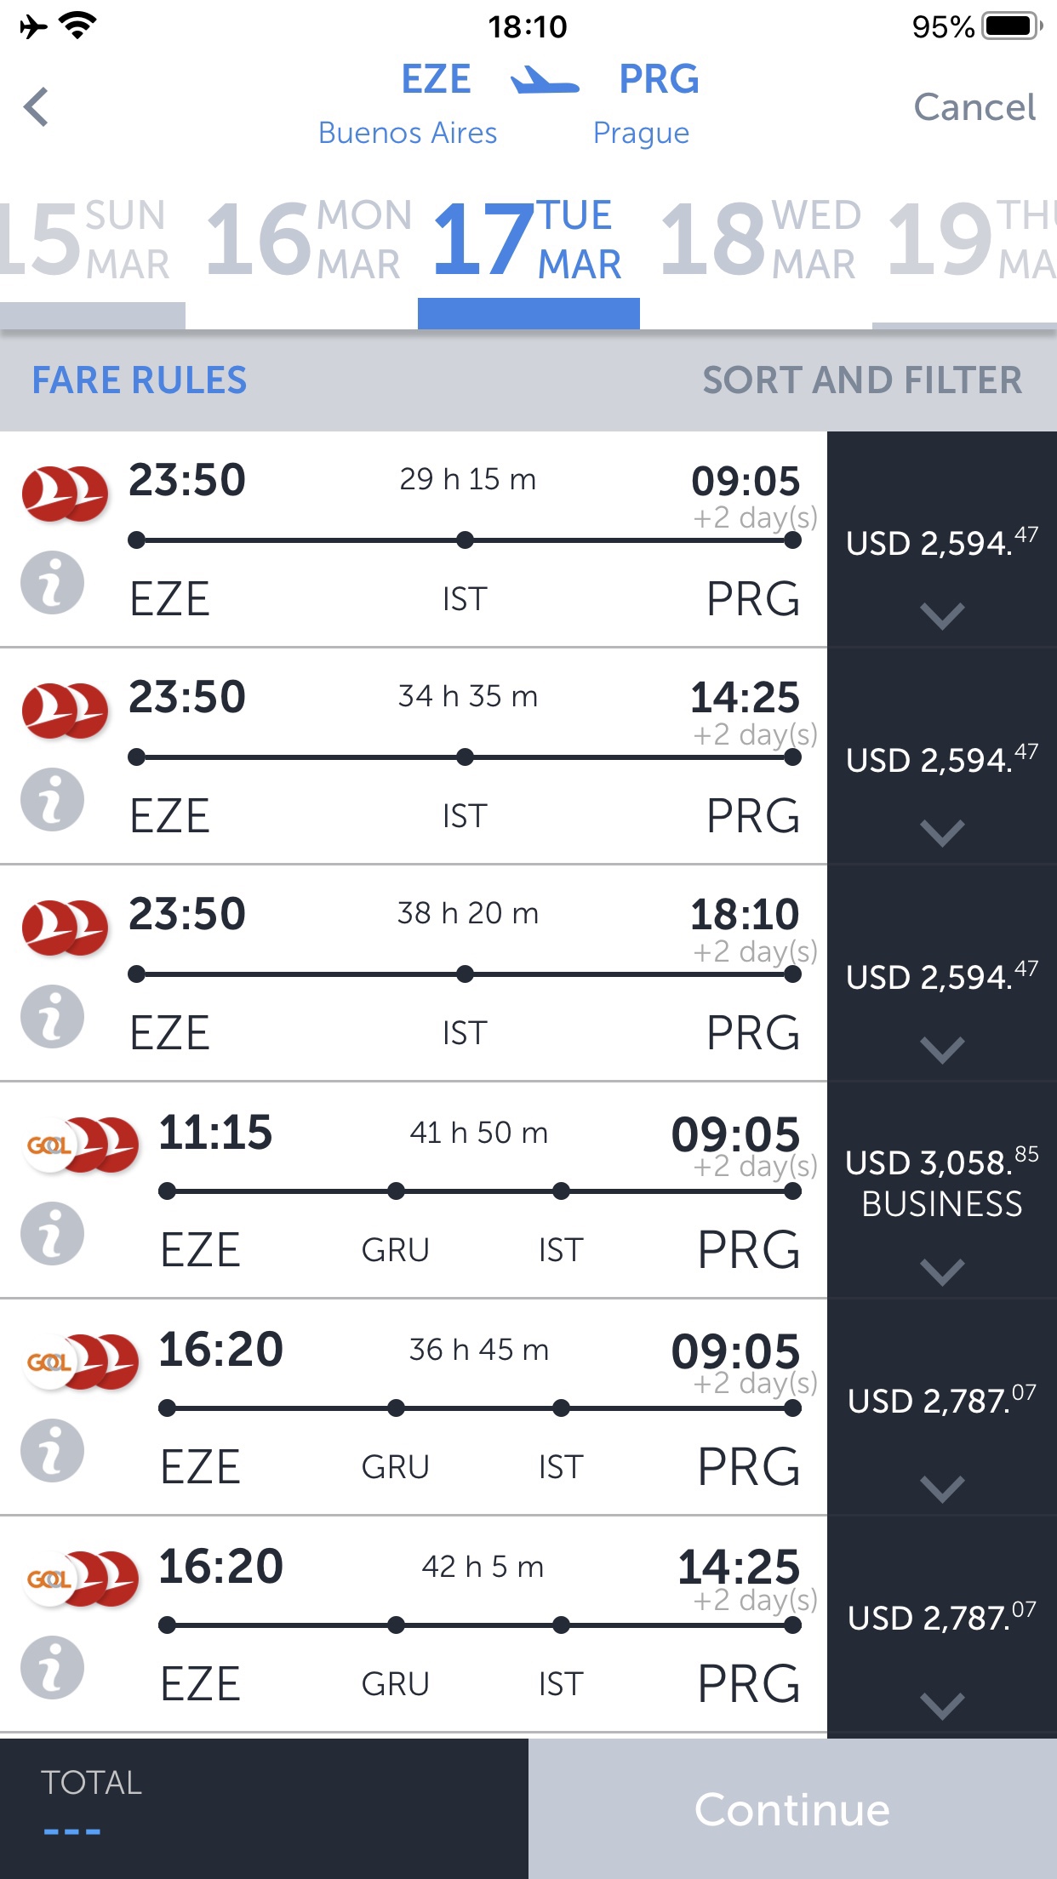Open info for the 29 h 15 m flight
Image resolution: width=1057 pixels, height=1879 pixels.
coord(52,583)
